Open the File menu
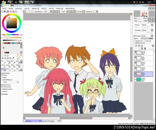This screenshot has width=156, height=130. (4, 9)
